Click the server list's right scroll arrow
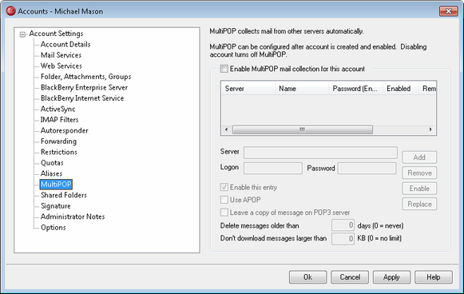This screenshot has height=294, width=464. 430,129
